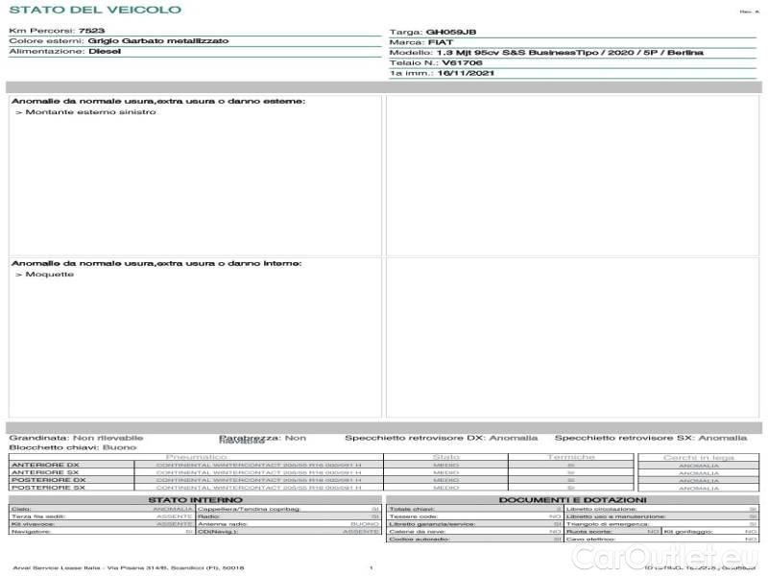Click the first registration date 16/11/2021
768x576 pixels.
(466, 74)
